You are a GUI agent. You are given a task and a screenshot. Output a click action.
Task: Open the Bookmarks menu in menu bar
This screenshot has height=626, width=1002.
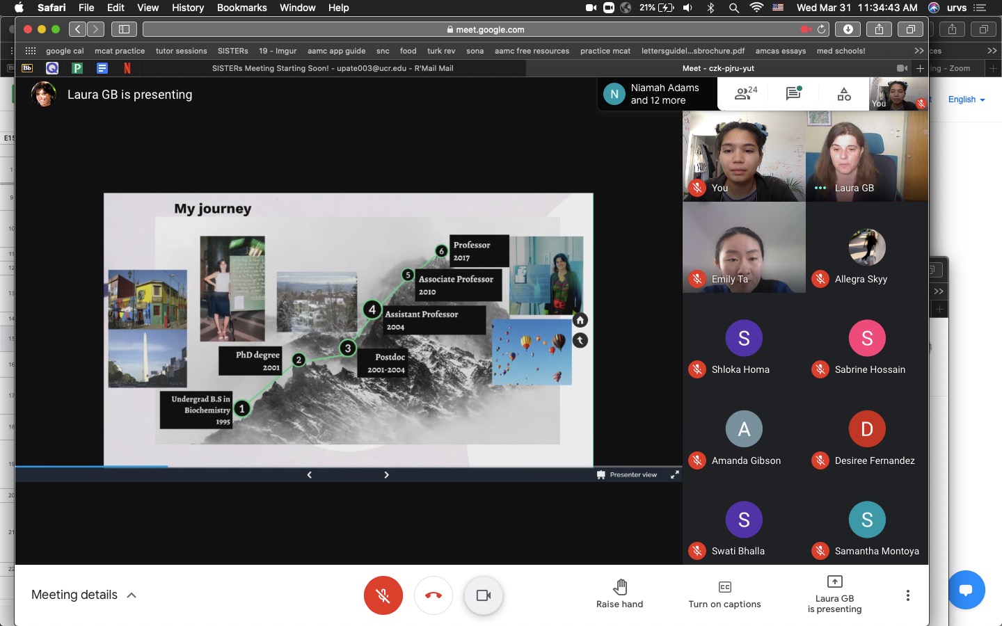click(241, 8)
